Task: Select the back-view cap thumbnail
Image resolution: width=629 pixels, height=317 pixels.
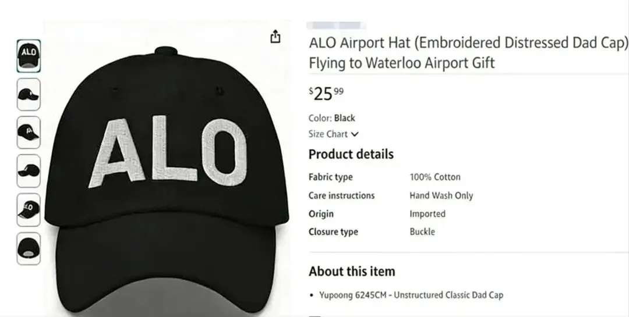Action: click(x=29, y=248)
